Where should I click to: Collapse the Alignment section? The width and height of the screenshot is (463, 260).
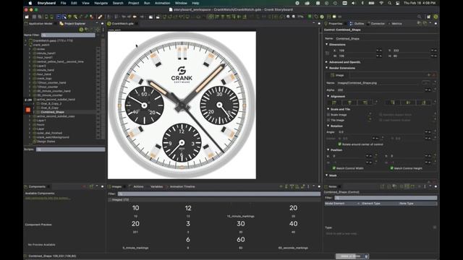pos(328,96)
